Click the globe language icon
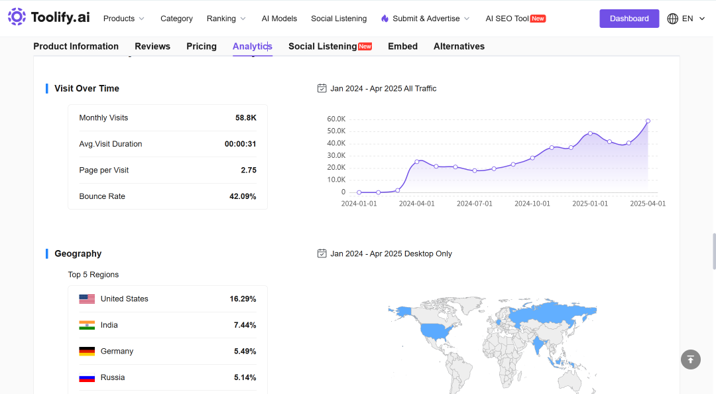Viewport: 716px width, 394px height. click(x=673, y=19)
